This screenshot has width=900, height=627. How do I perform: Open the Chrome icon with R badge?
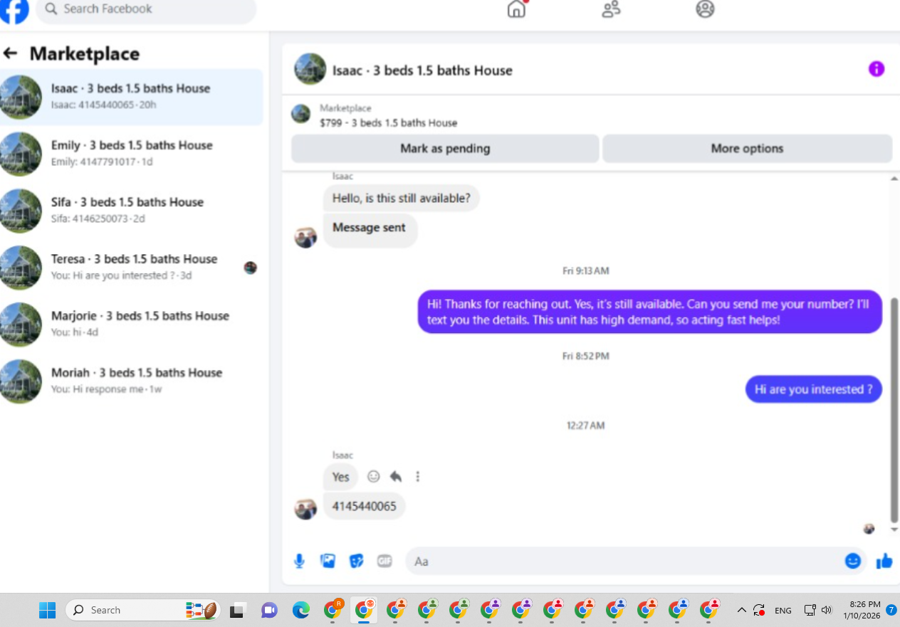point(333,609)
